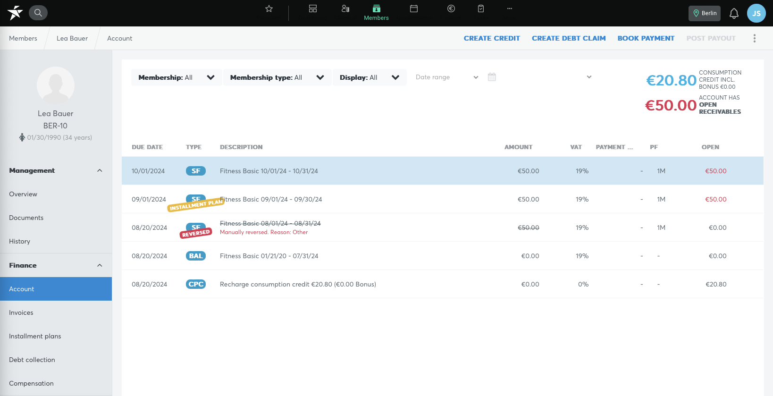Click the CPC type badge
Viewport: 773px width, 396px height.
[x=196, y=284]
